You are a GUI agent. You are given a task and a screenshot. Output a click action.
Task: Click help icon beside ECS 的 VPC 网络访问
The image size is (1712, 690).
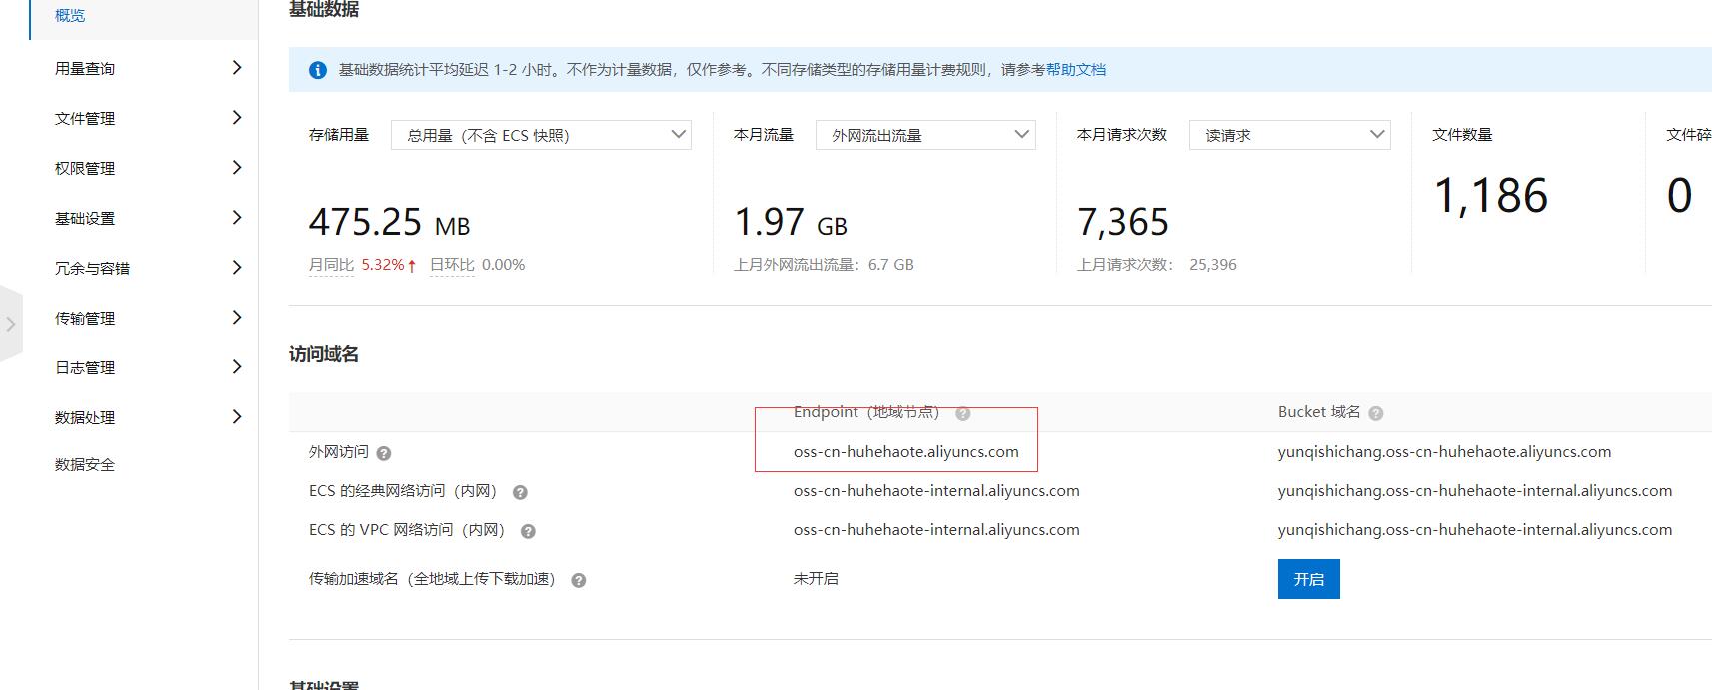529,531
